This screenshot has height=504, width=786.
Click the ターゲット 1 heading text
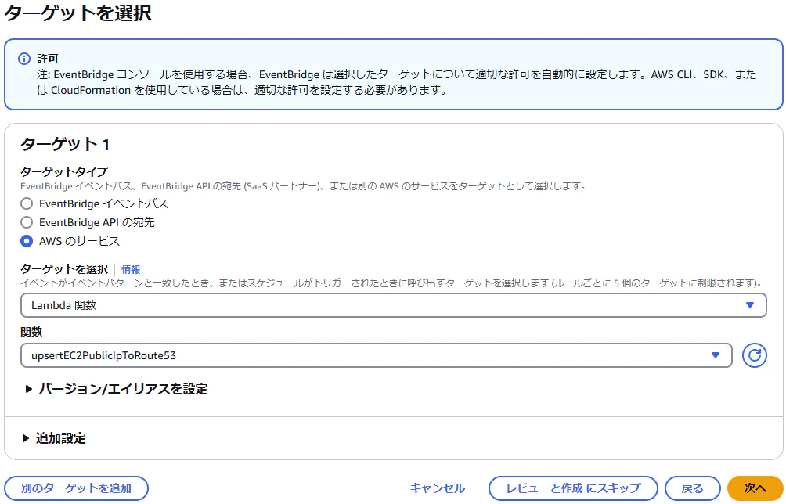[x=65, y=144]
